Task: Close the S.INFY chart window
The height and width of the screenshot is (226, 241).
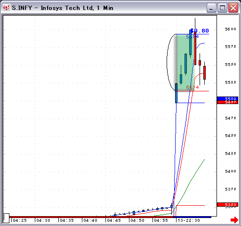Action: click(x=233, y=8)
